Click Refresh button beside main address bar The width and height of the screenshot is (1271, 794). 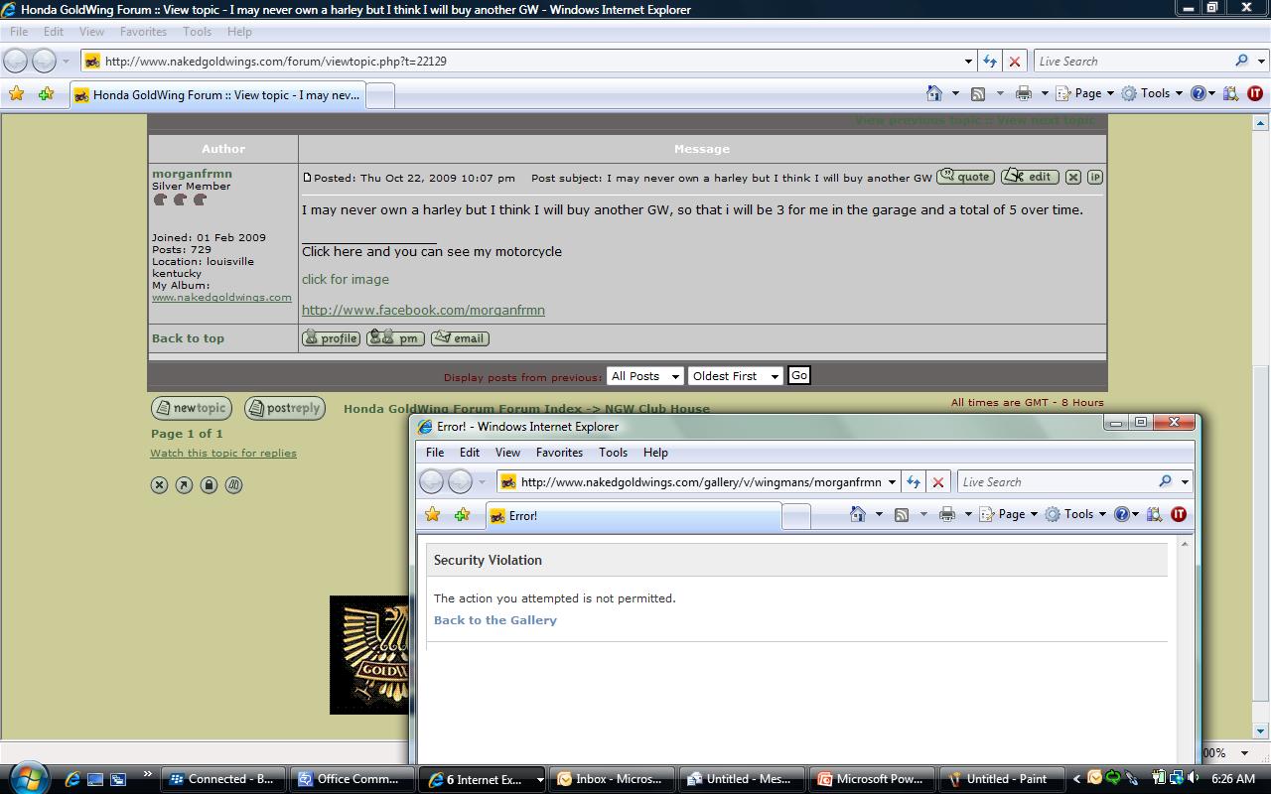989,61
